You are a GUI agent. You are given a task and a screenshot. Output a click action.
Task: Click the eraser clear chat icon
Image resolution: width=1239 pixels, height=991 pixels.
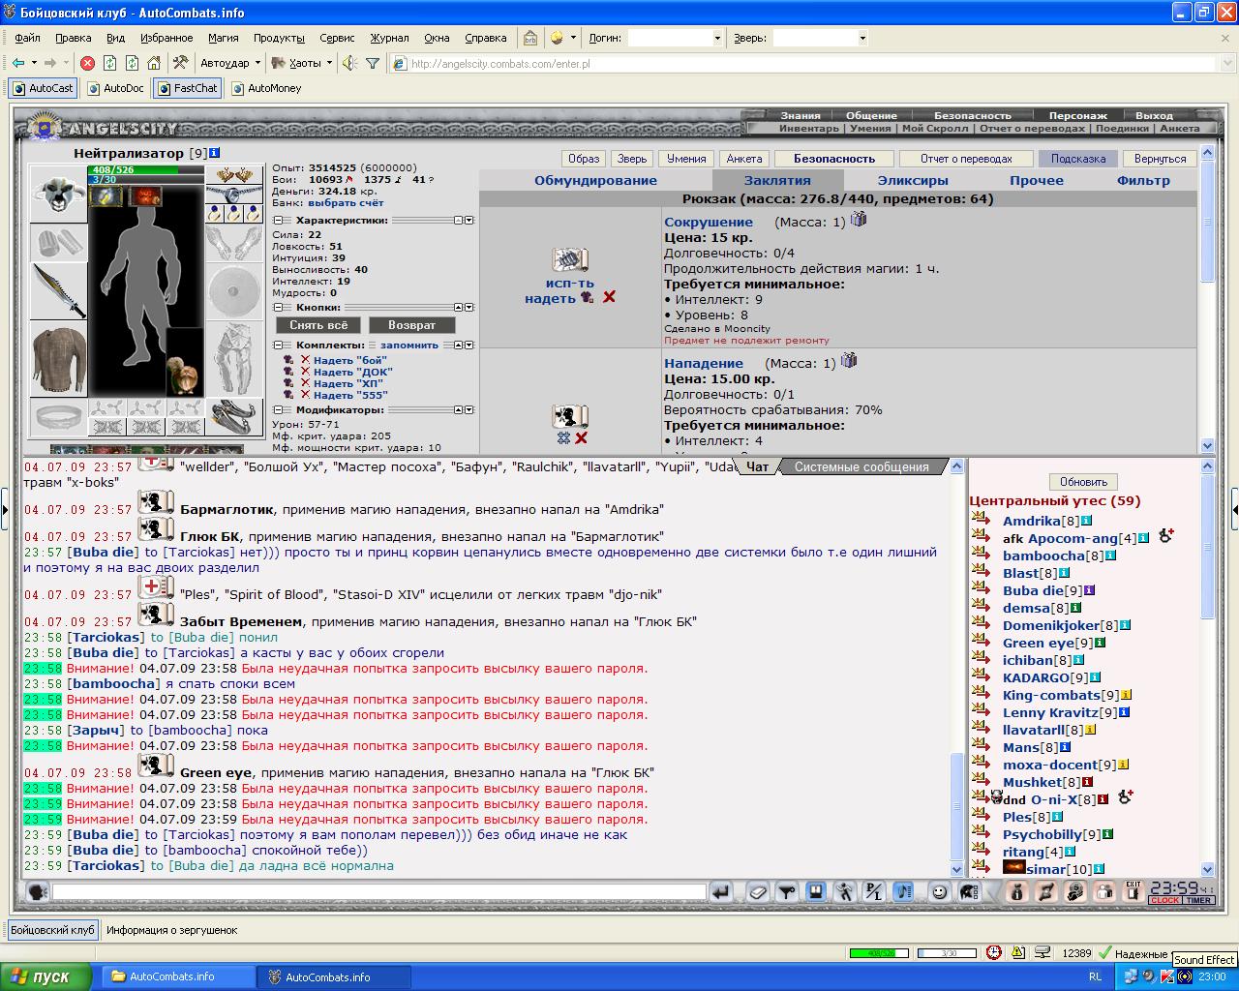click(x=757, y=891)
